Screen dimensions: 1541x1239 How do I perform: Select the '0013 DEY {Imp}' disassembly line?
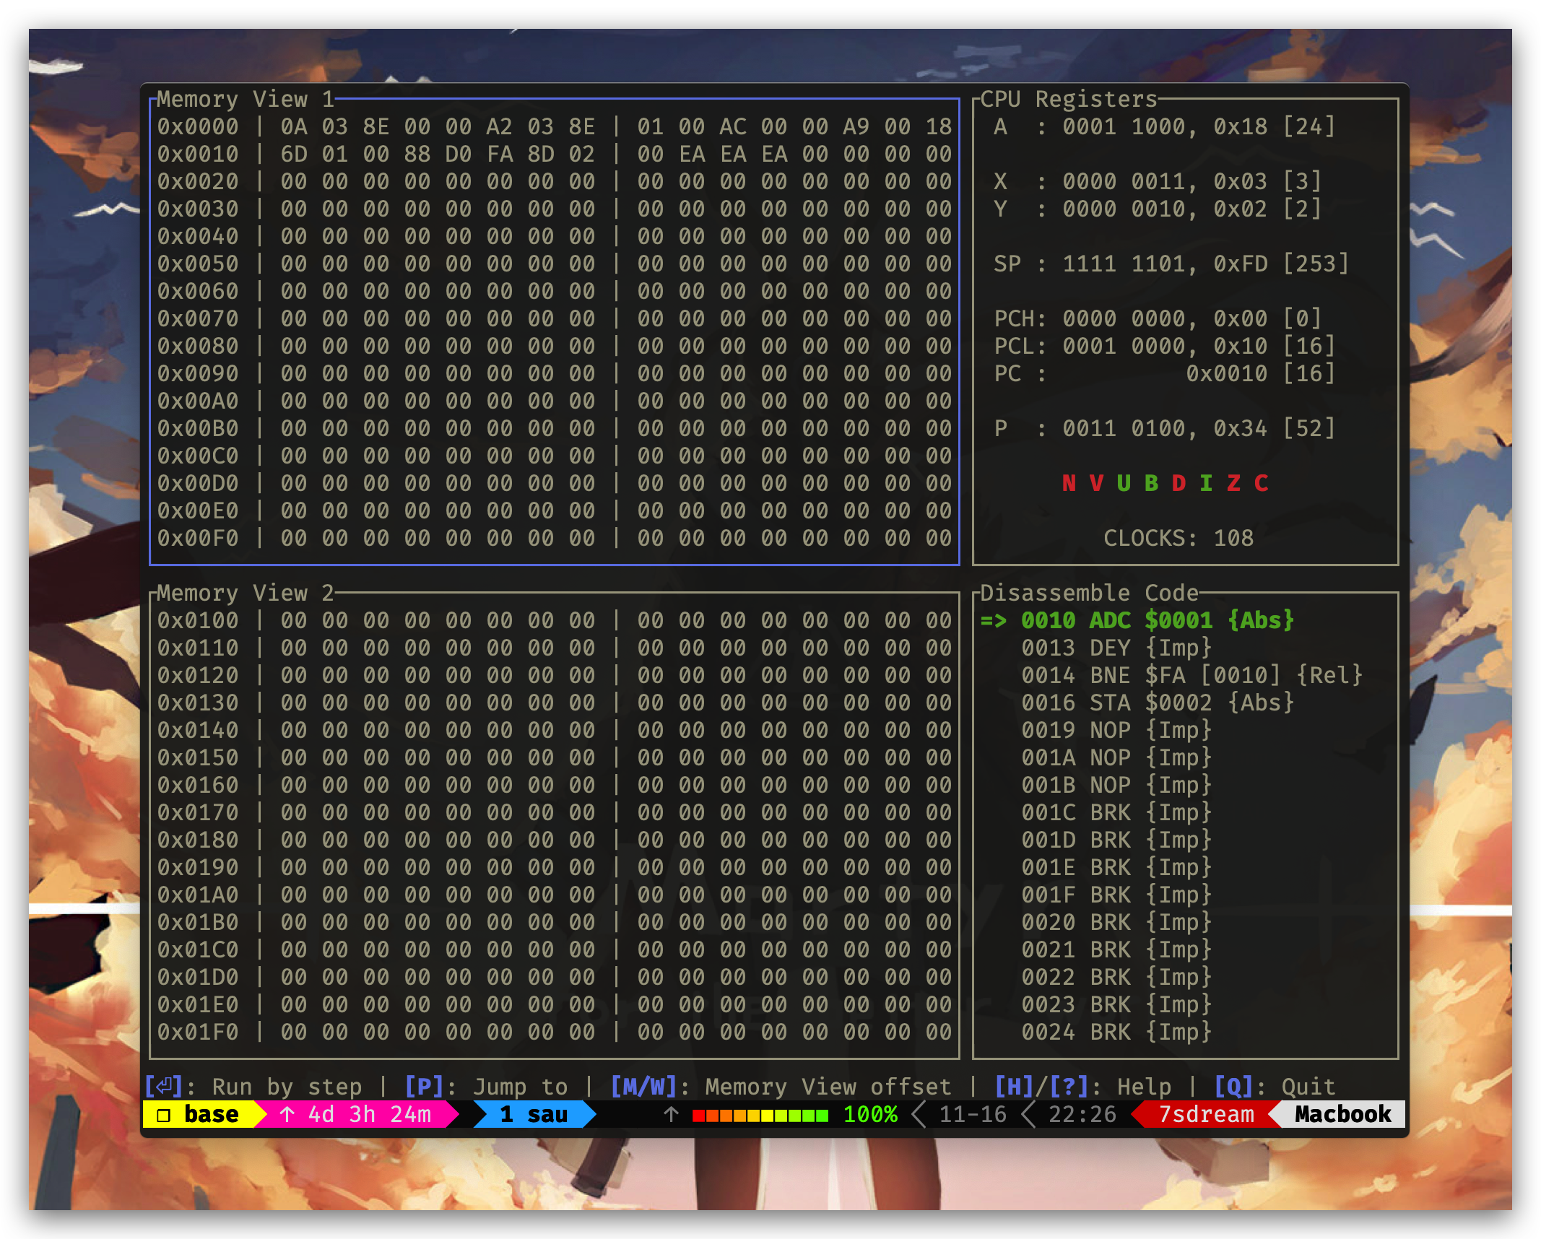point(1116,648)
